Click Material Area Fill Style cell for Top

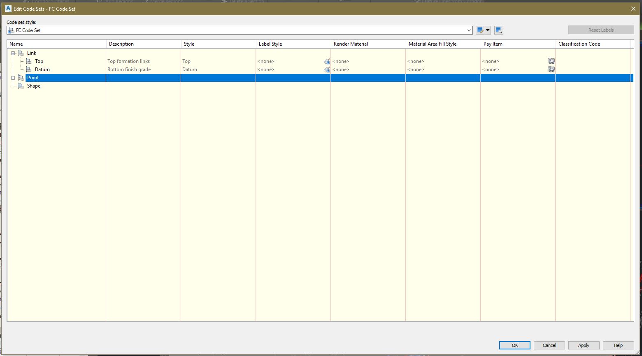tap(443, 61)
